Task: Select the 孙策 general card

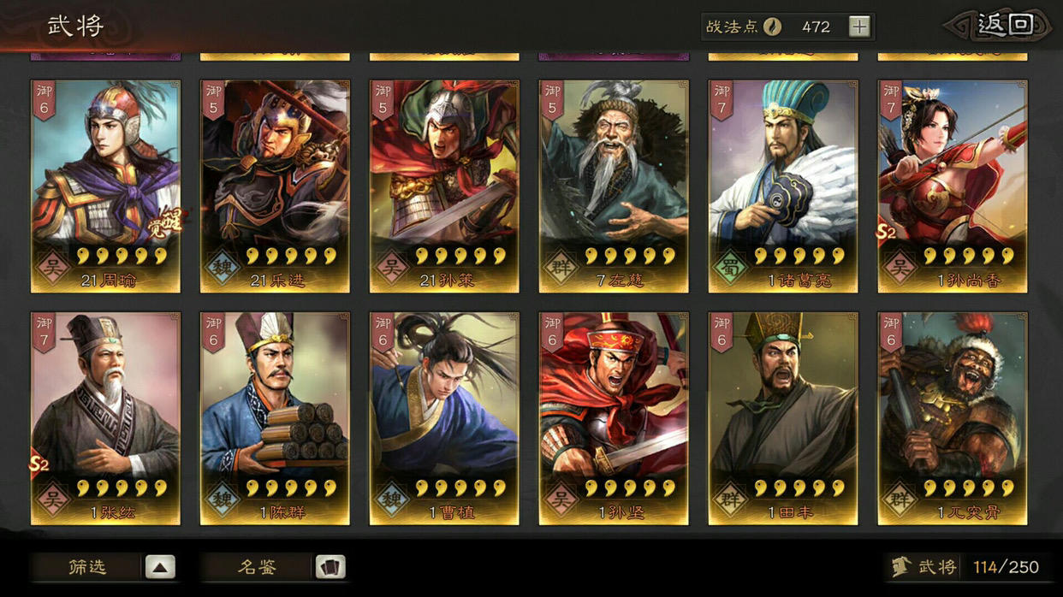Action: tap(443, 186)
